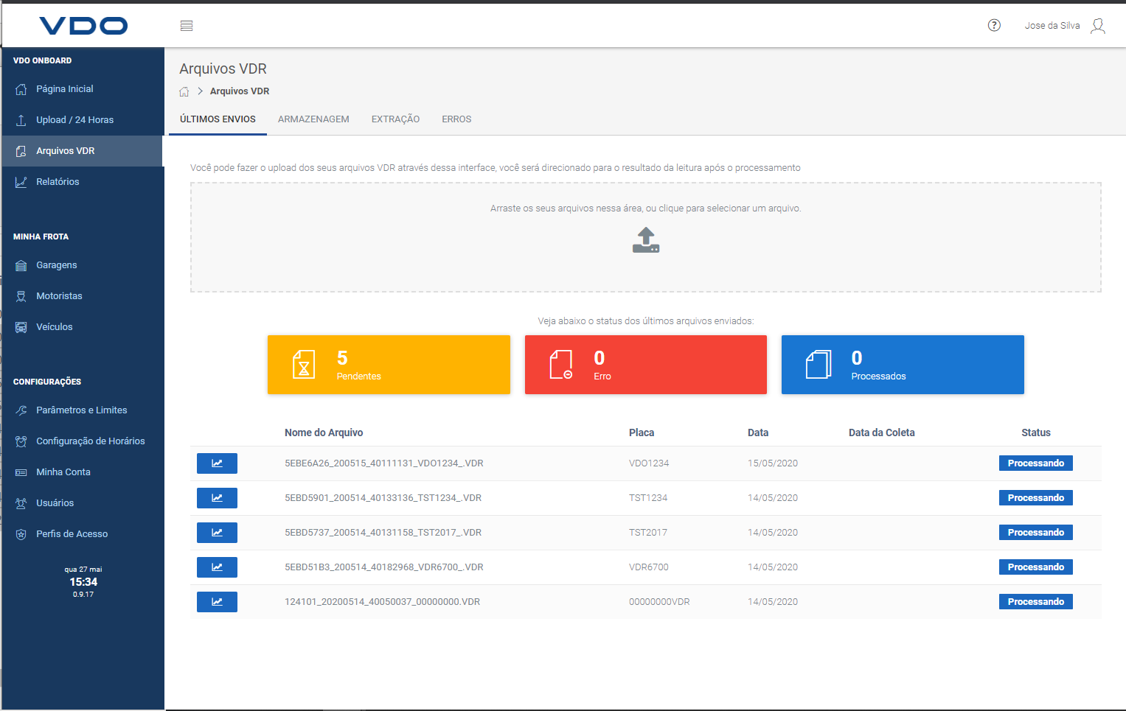
Task: Switch to the ARMAZENAGEM tab
Action: point(313,119)
